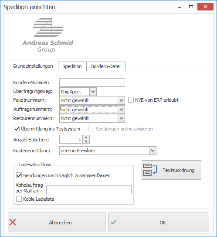Open the Übertragungsweg ShipXpert dropdown
Screen dimensions: 217x237
click(x=93, y=92)
